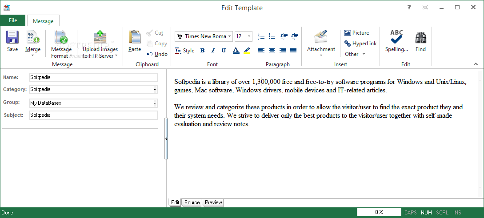The image size is (484, 218).
Task: Click the Name input field
Action: pos(93,77)
